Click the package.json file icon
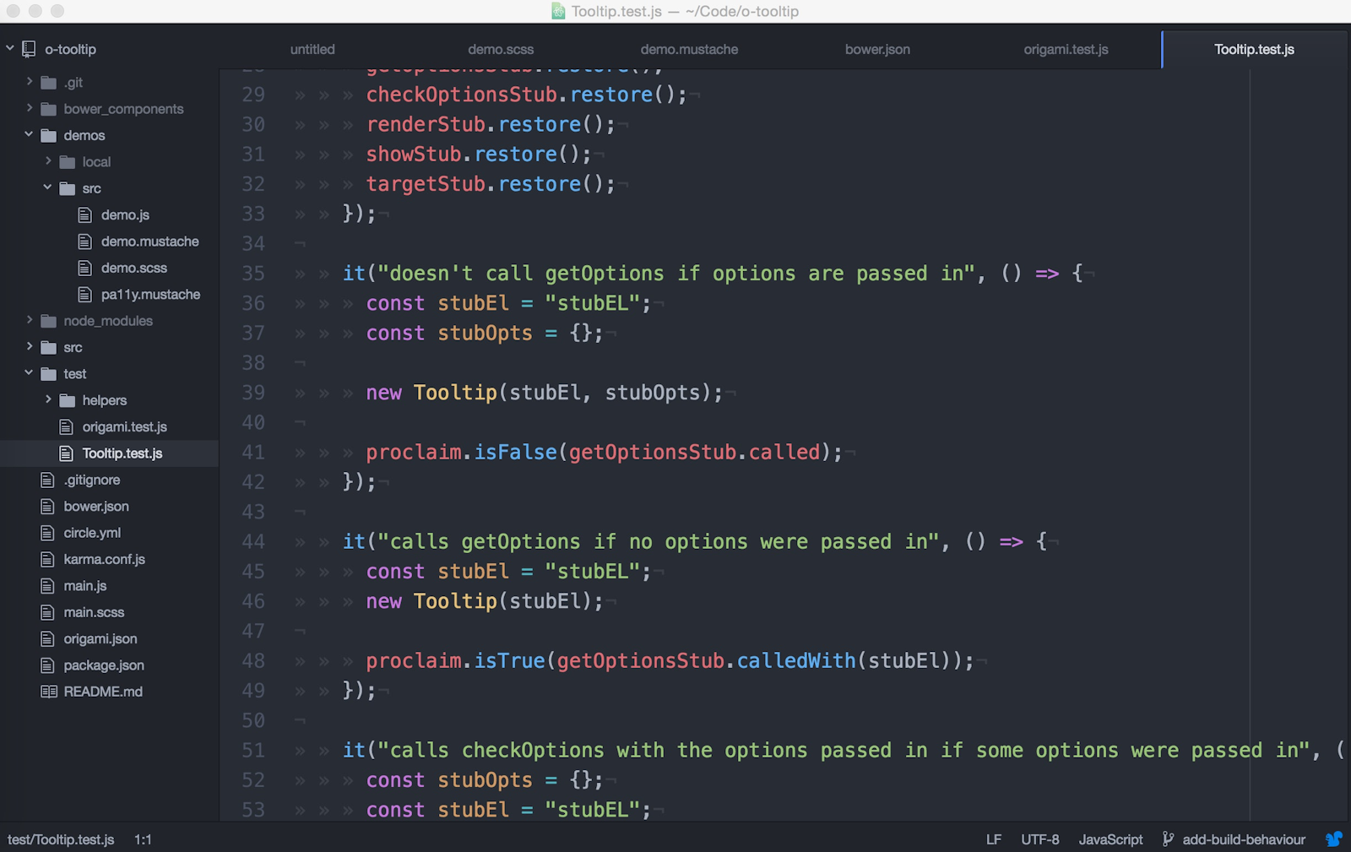Viewport: 1351px width, 852px height. point(48,665)
